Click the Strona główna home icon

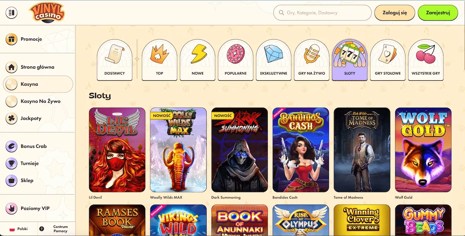tap(12, 67)
